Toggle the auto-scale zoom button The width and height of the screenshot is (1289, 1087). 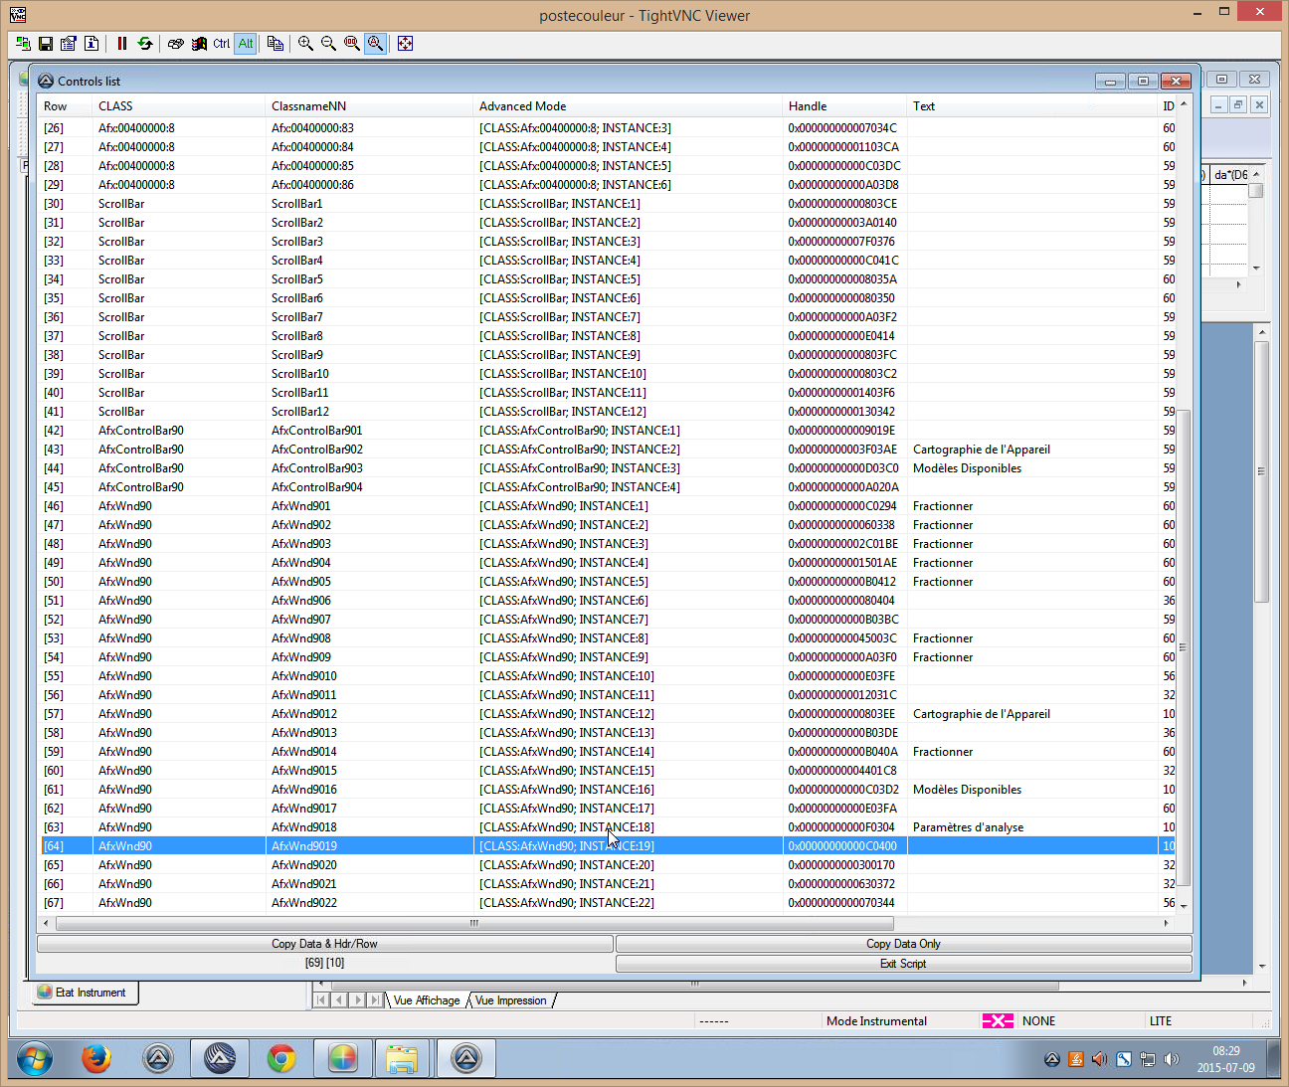[375, 44]
